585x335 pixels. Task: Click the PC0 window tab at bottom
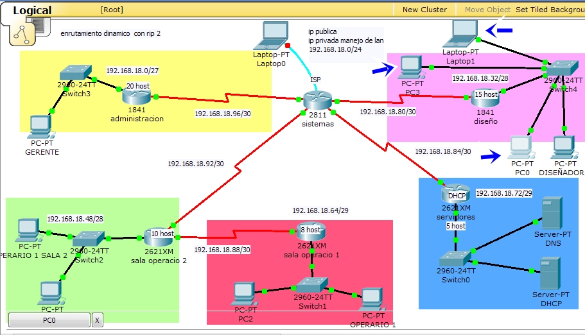[x=49, y=320]
